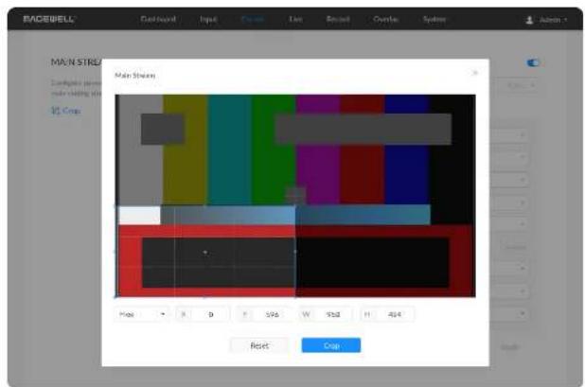Open the Free aspect ratio dropdown
Screen dimensions: 585x387
tap(141, 314)
